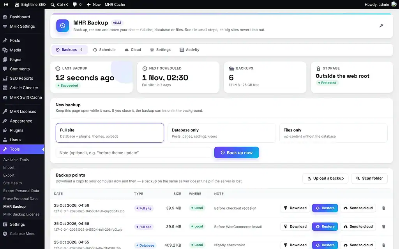This screenshot has width=399, height=249.
Task: Open Media library in sidebar
Action: click(x=22, y=50)
